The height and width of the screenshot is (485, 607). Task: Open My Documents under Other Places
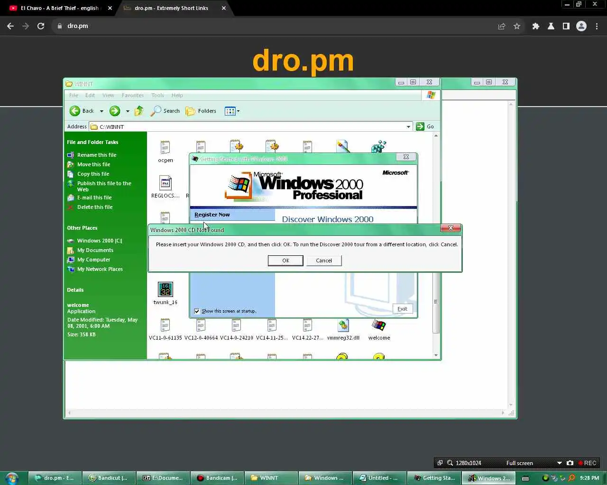95,250
